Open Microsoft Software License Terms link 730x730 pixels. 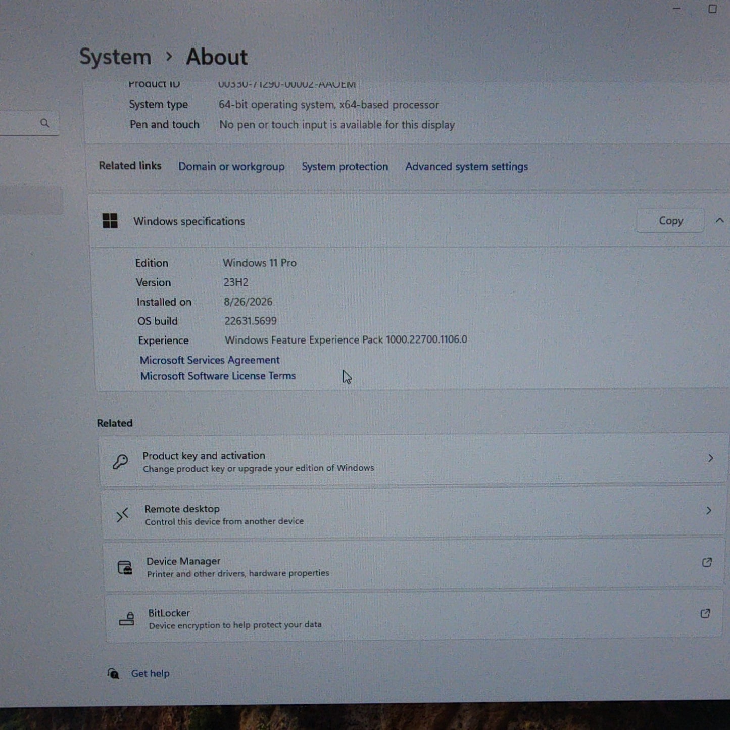[218, 376]
